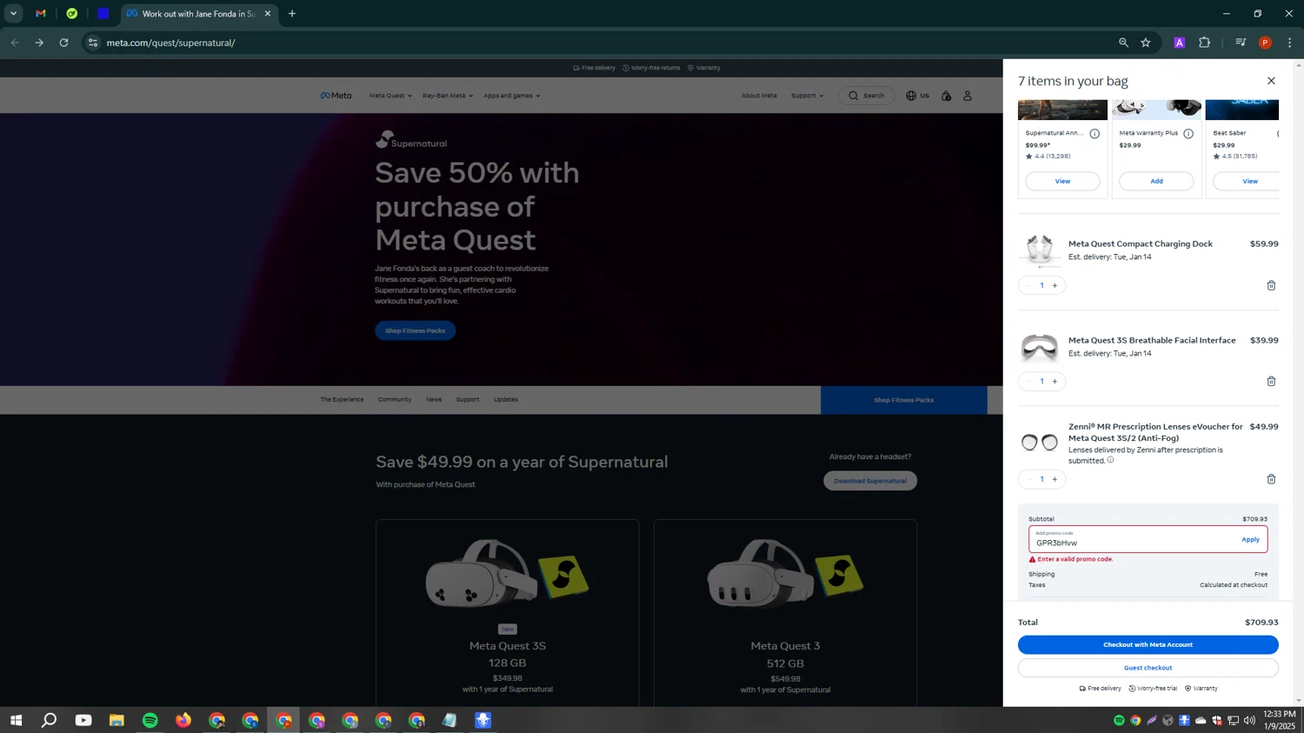The image size is (1304, 733).
Task: Select the Meta Quest 3 512 GB card
Action: click(x=785, y=613)
